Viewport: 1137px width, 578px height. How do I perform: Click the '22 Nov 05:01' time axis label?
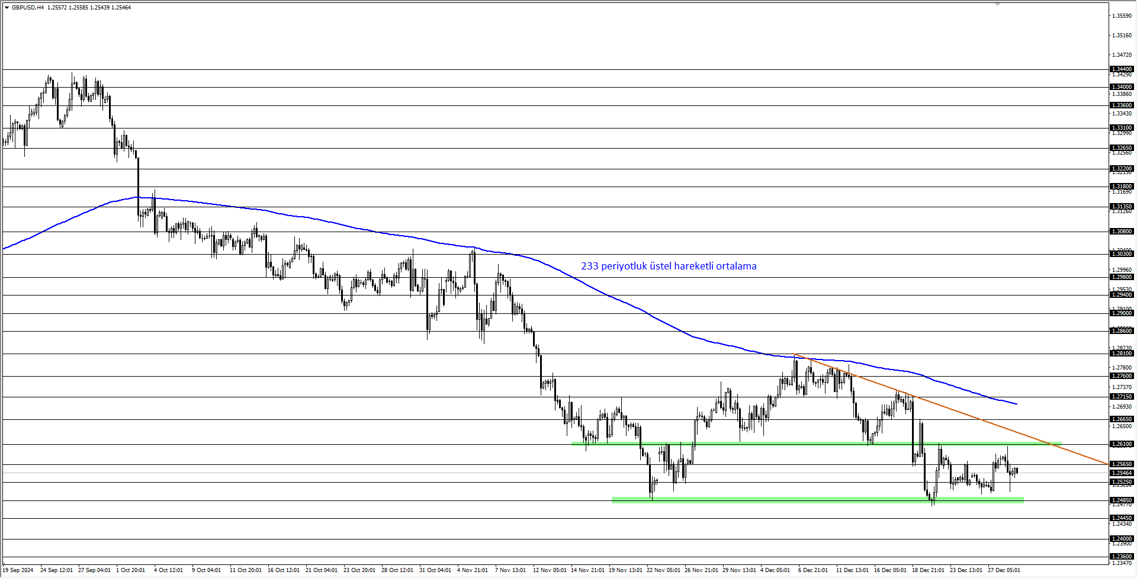(663, 570)
